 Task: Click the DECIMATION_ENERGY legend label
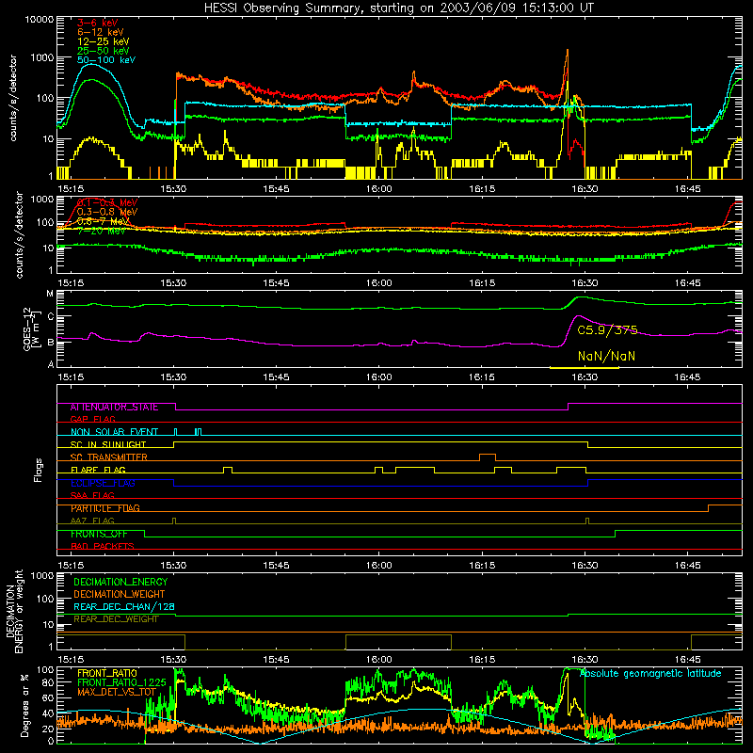tap(120, 582)
